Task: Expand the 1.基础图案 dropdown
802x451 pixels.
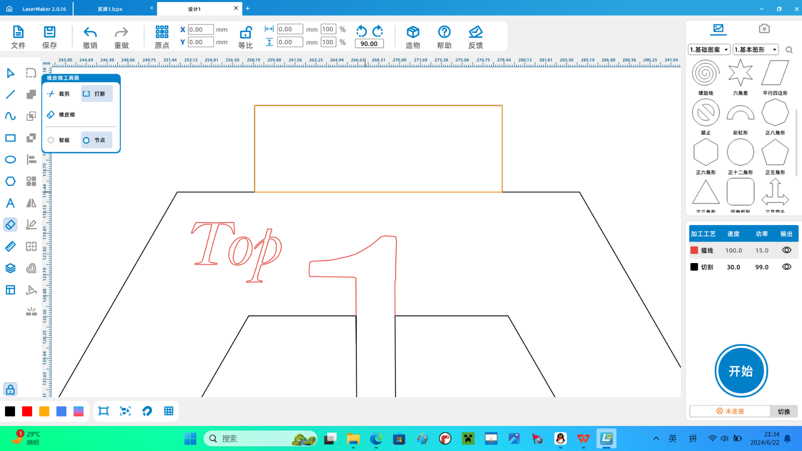Action: click(x=709, y=50)
